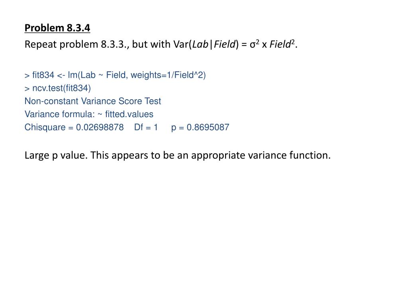The width and height of the screenshot is (408, 306).
Task: Click the text 'Repeat problem 8.3.3.'
Action: 75,44
